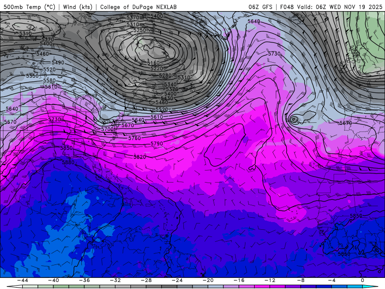Screen dimensions: 385x289
Task: Click the 5790 height contour label
Action: click(x=157, y=144)
